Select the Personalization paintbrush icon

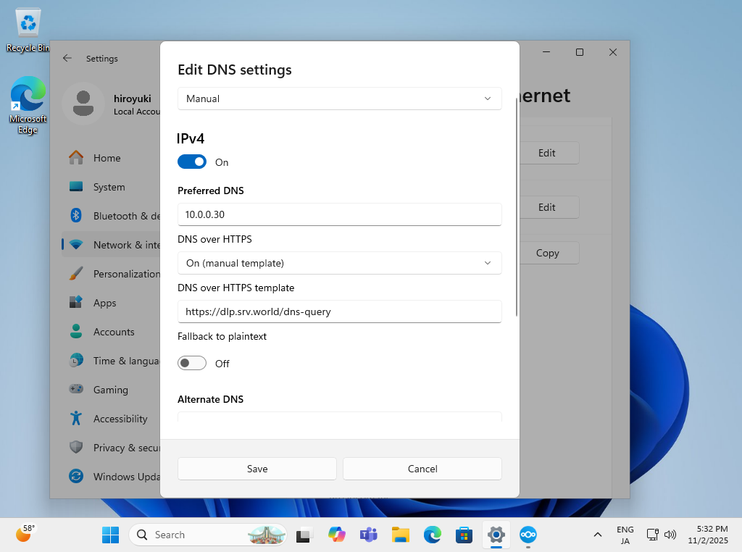(76, 274)
